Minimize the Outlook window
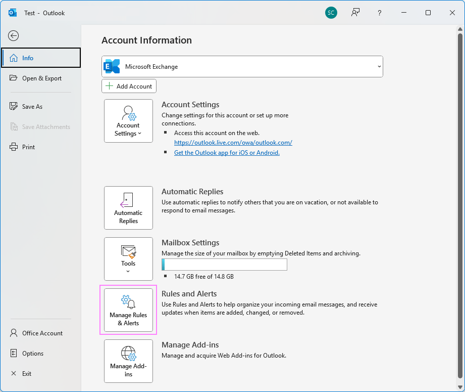 click(x=403, y=13)
